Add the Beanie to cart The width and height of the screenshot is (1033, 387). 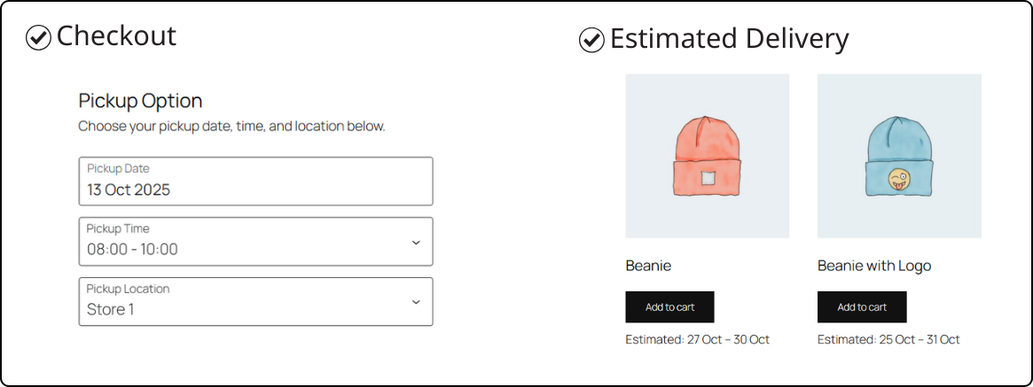point(669,306)
